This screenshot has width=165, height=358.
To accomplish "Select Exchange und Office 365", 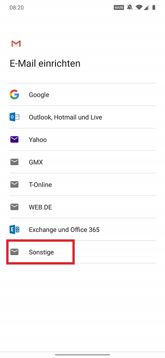I will point(82,229).
